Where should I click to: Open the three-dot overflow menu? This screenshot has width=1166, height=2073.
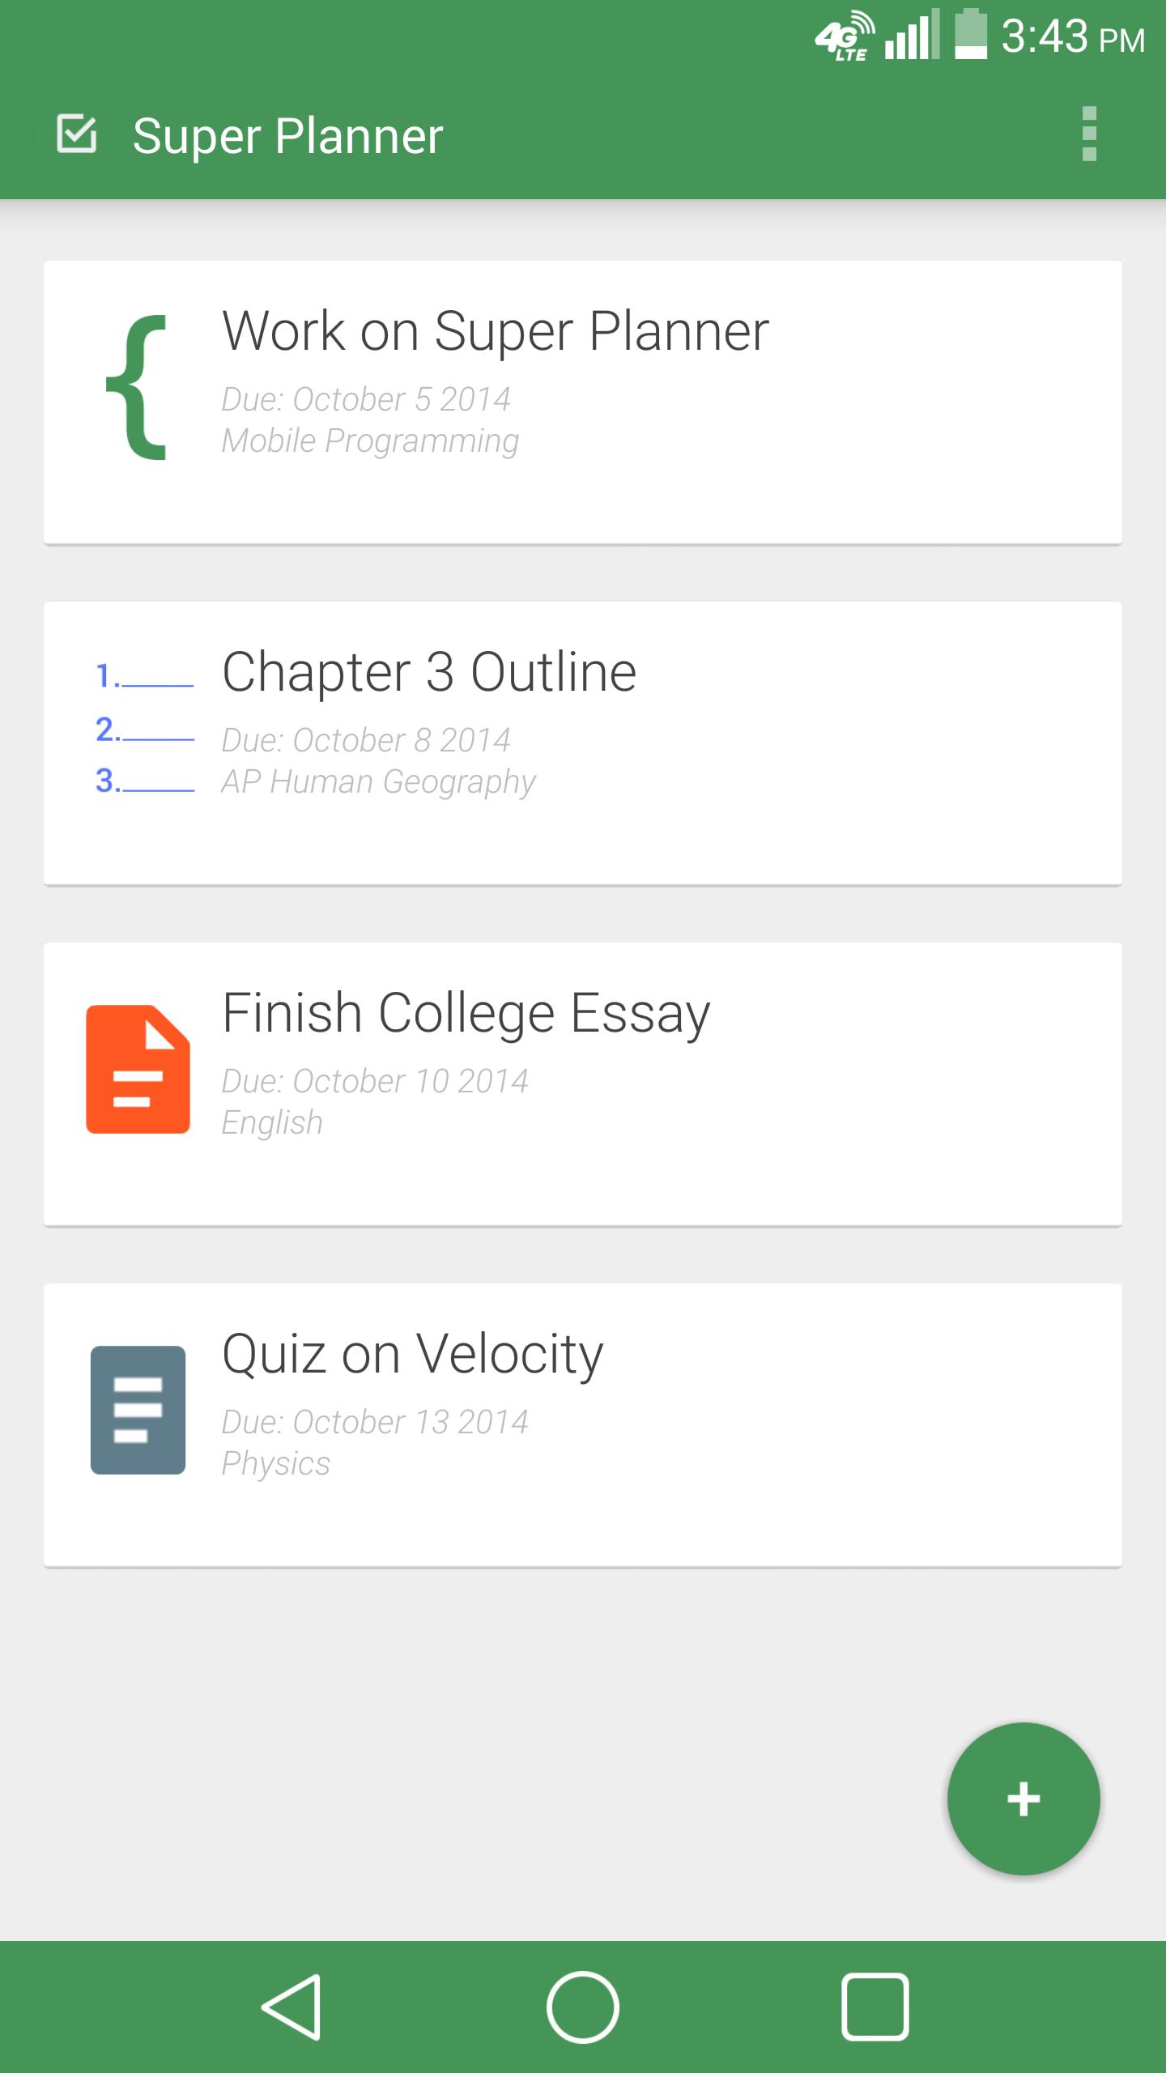tap(1089, 134)
